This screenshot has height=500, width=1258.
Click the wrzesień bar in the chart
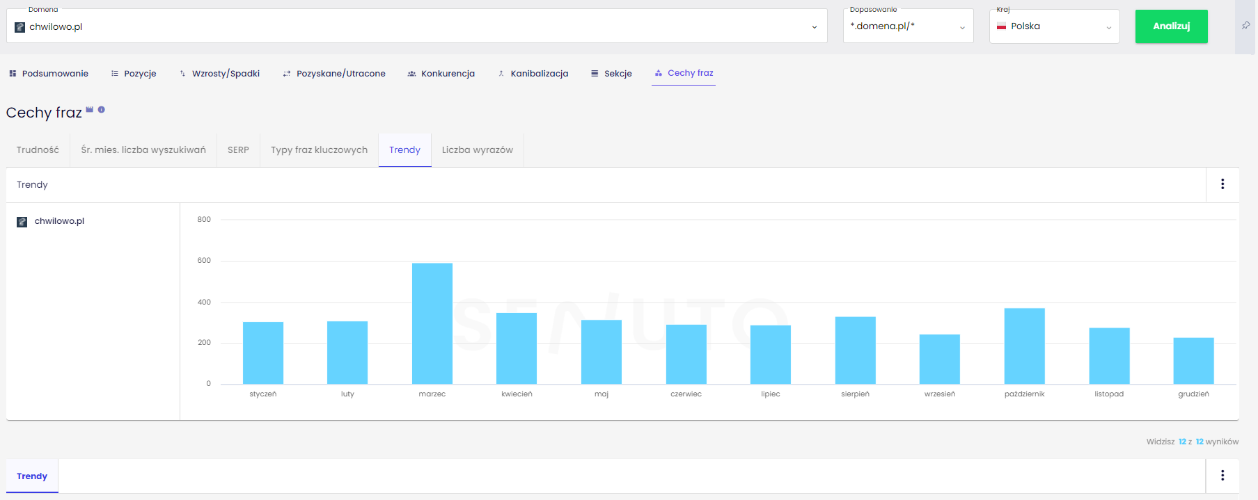pos(940,359)
